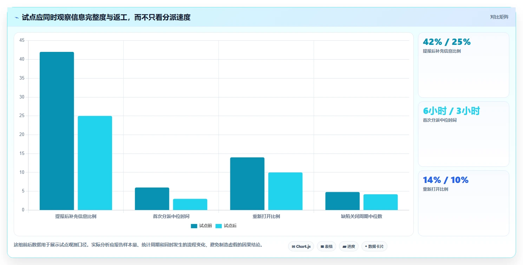
Task: Click the 试点后 bar for 缺陷关闭周期中位数
Action: (x=380, y=202)
